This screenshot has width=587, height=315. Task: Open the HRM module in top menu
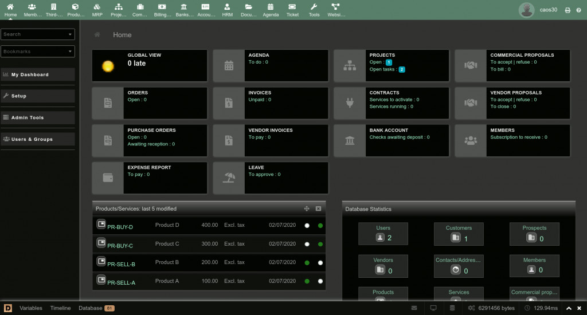pyautogui.click(x=227, y=10)
